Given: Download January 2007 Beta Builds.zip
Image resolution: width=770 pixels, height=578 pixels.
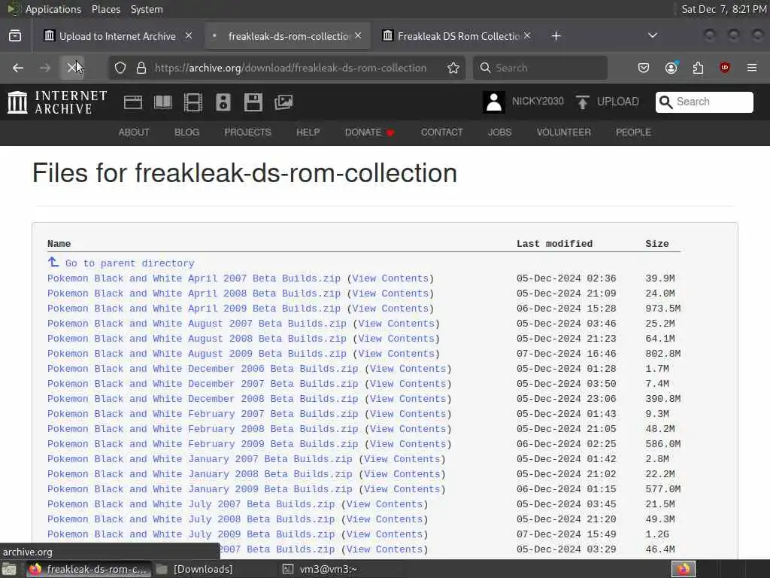Looking at the screenshot, I should [x=199, y=459].
